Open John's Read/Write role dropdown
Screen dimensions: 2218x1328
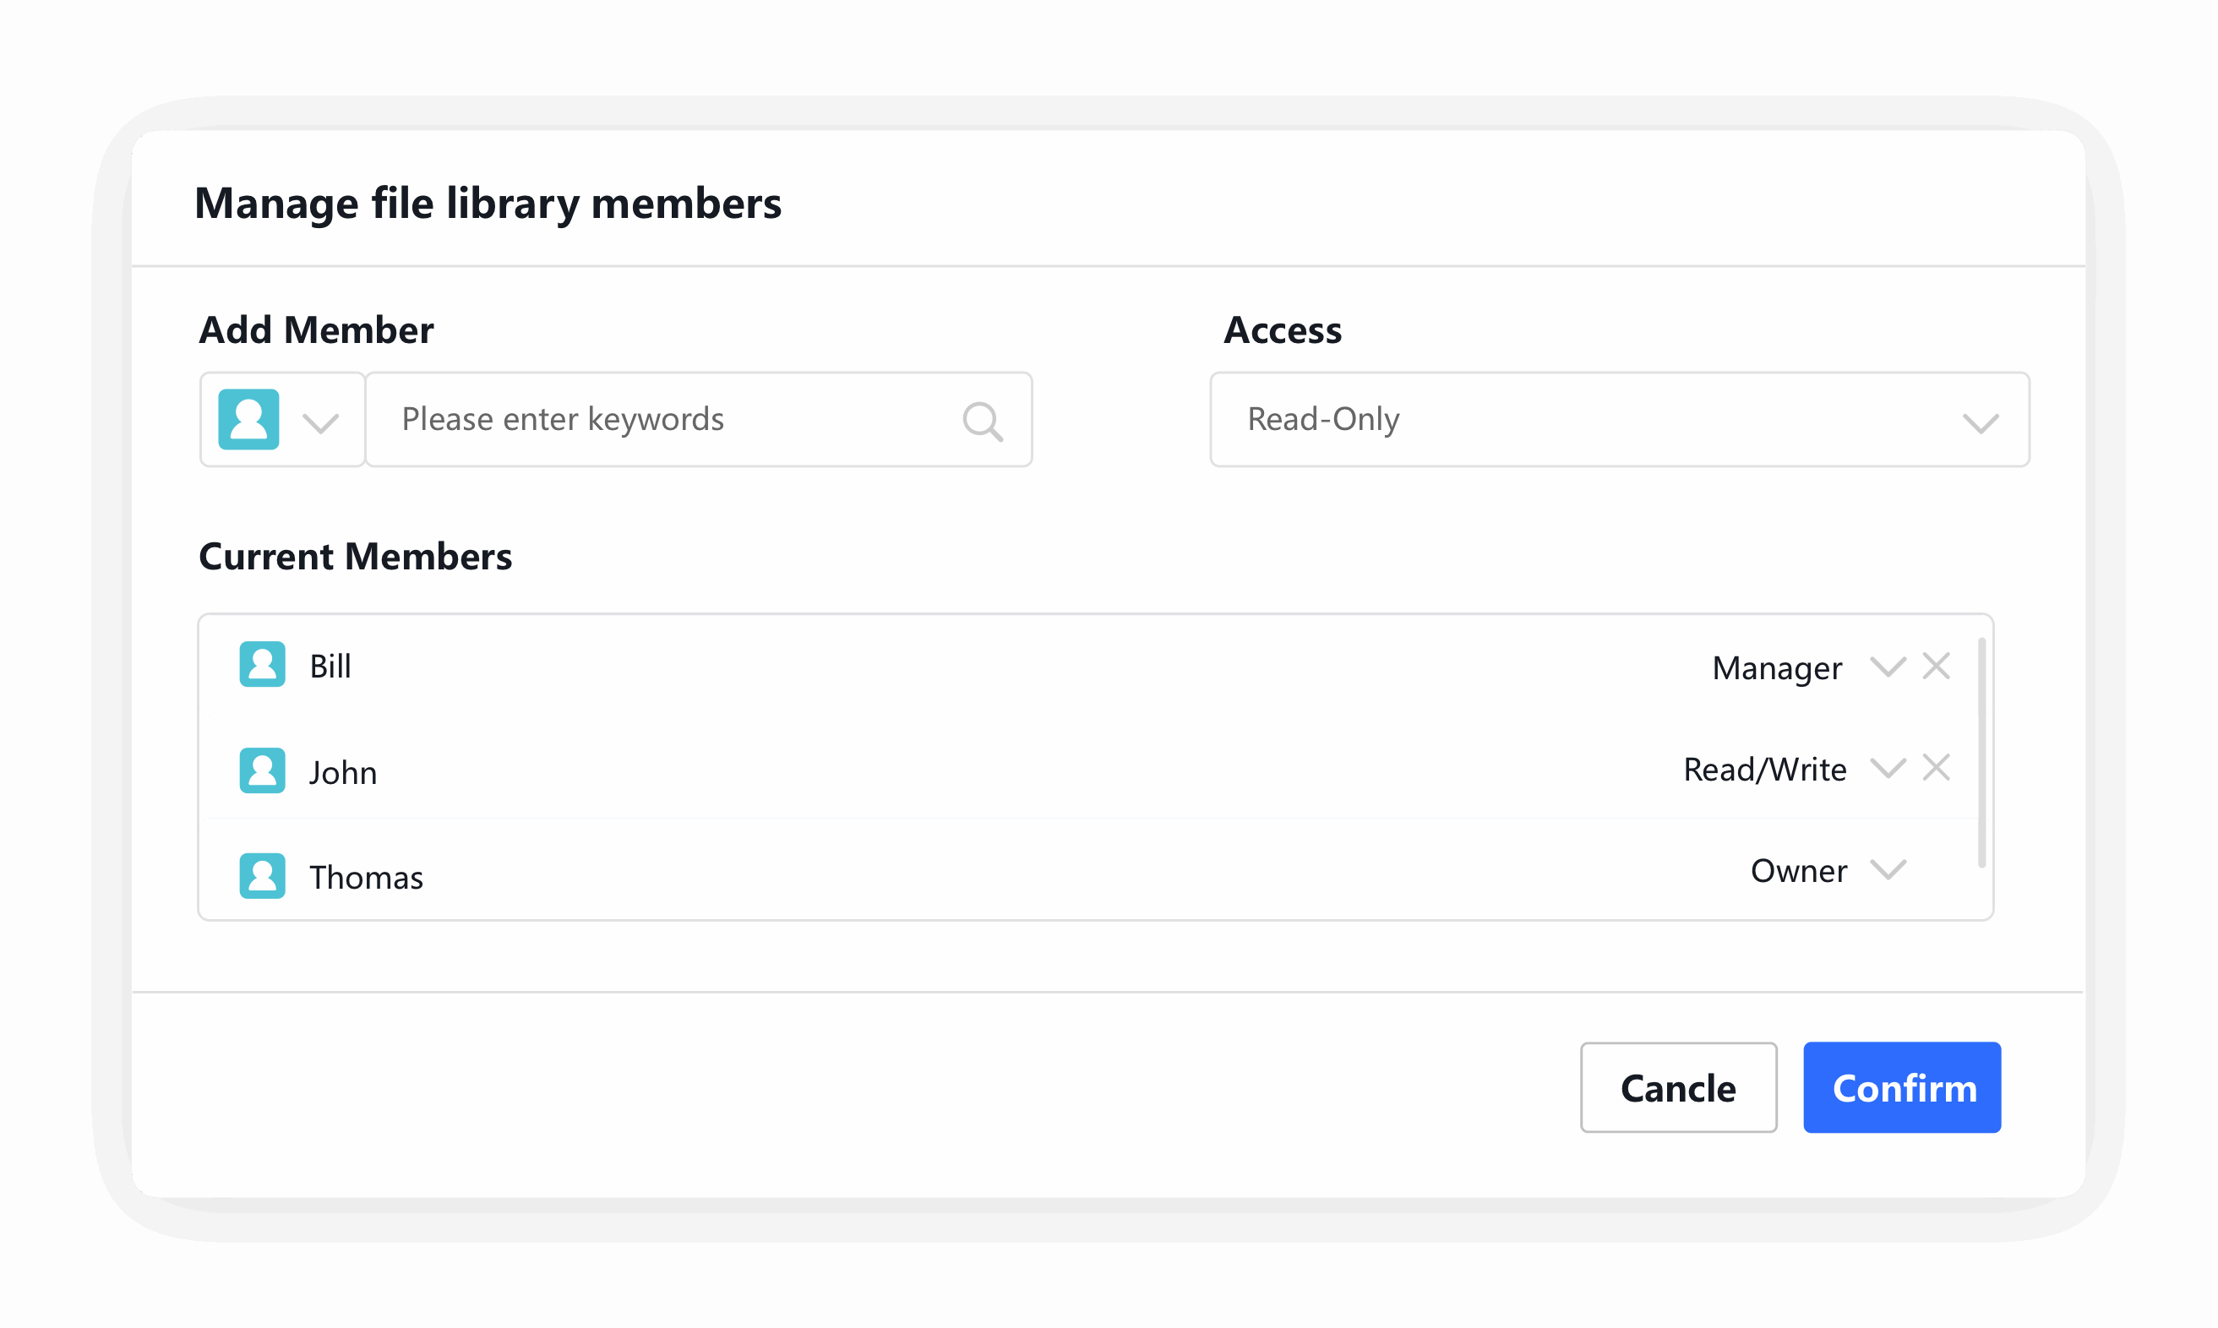tap(1888, 769)
